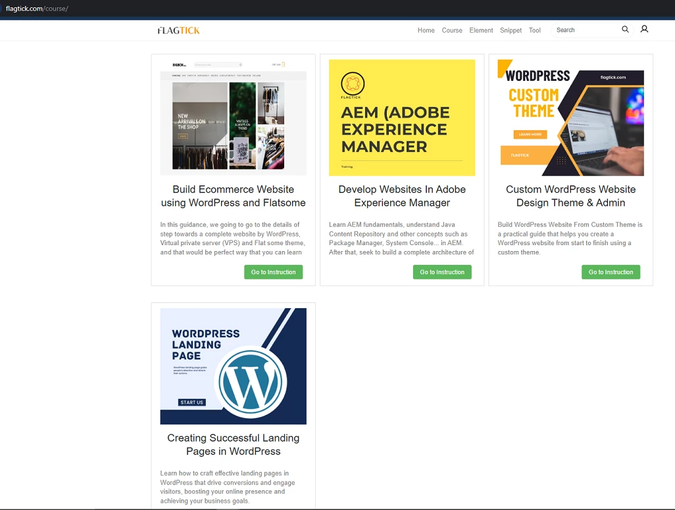Click the yellow AEM course thumbnail

pyautogui.click(x=402, y=118)
